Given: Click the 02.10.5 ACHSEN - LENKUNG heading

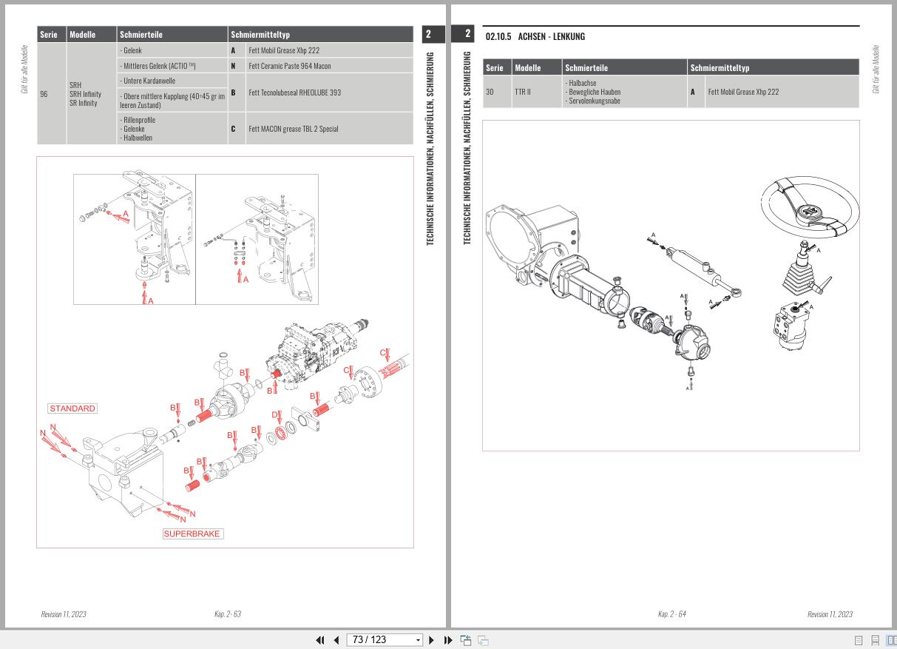Looking at the screenshot, I should click(x=535, y=36).
